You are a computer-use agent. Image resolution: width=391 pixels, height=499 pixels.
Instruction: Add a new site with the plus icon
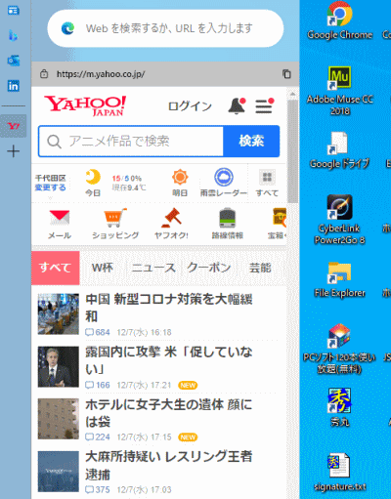[x=14, y=151]
